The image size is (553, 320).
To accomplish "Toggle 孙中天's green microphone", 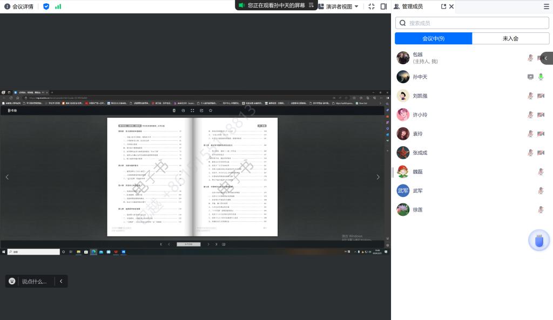I will click(x=541, y=77).
